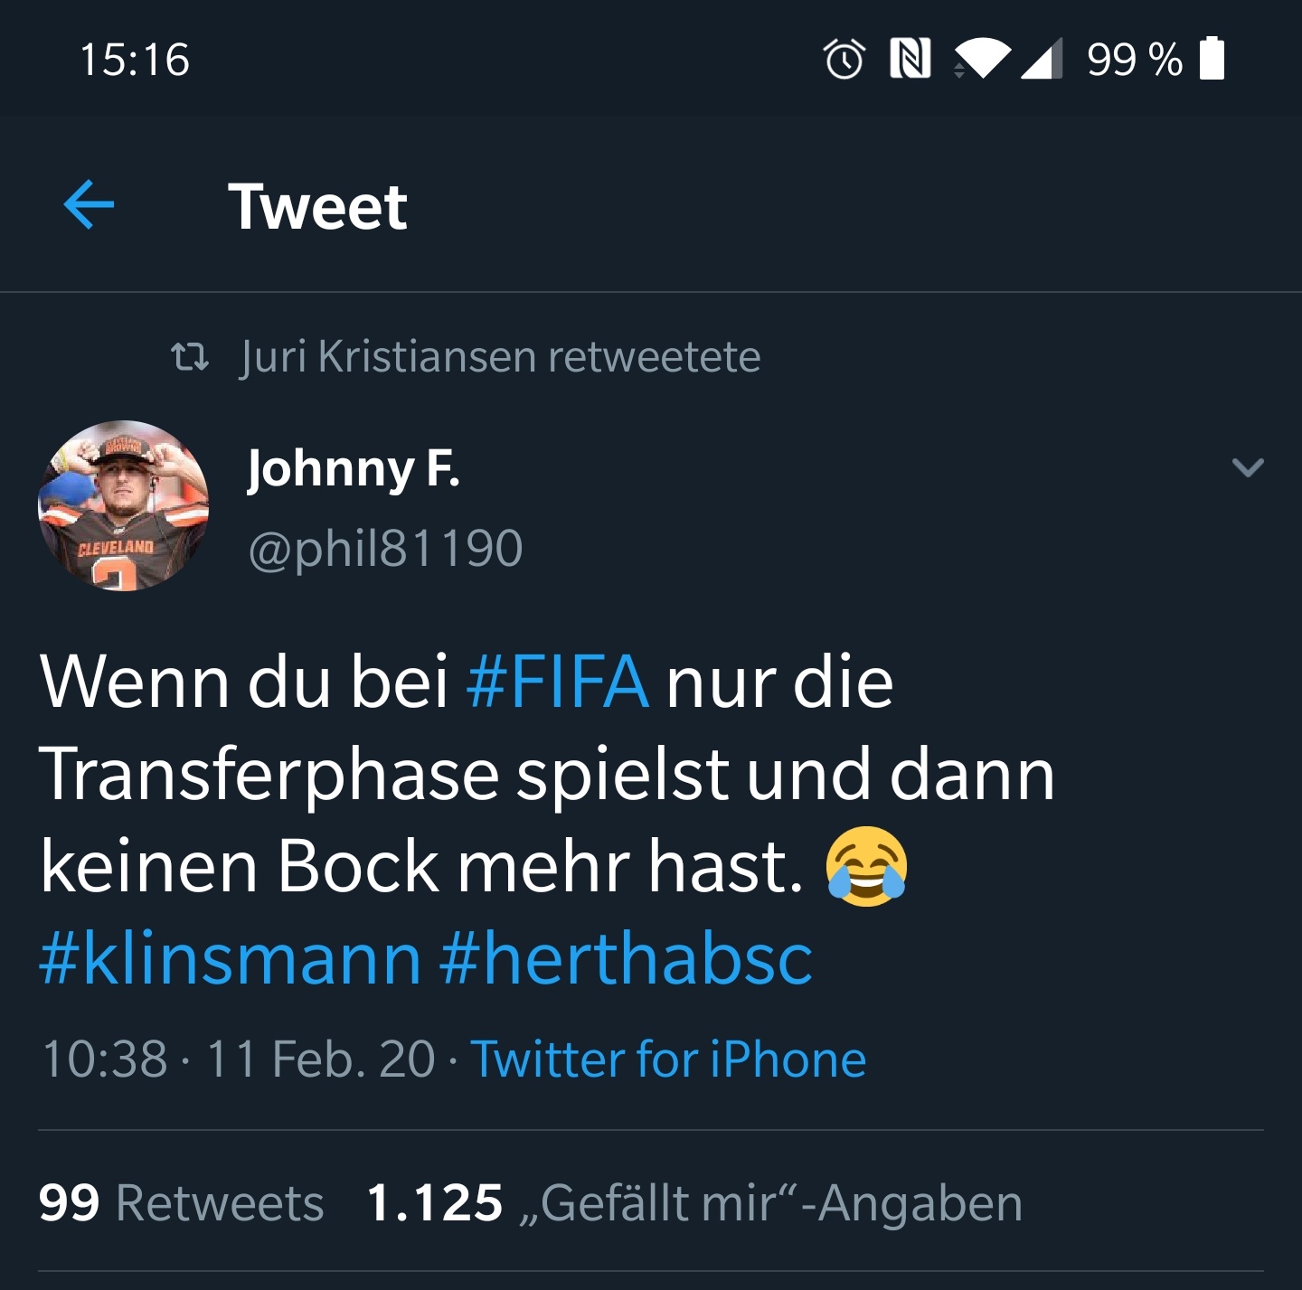The height and width of the screenshot is (1290, 1302).
Task: View the 1.125 Gefällt mir-Angaben list
Action: click(694, 1202)
